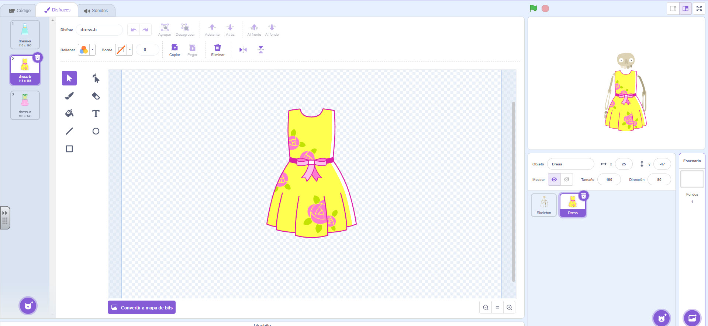
Task: Select the Brush tool
Action: [x=69, y=96]
